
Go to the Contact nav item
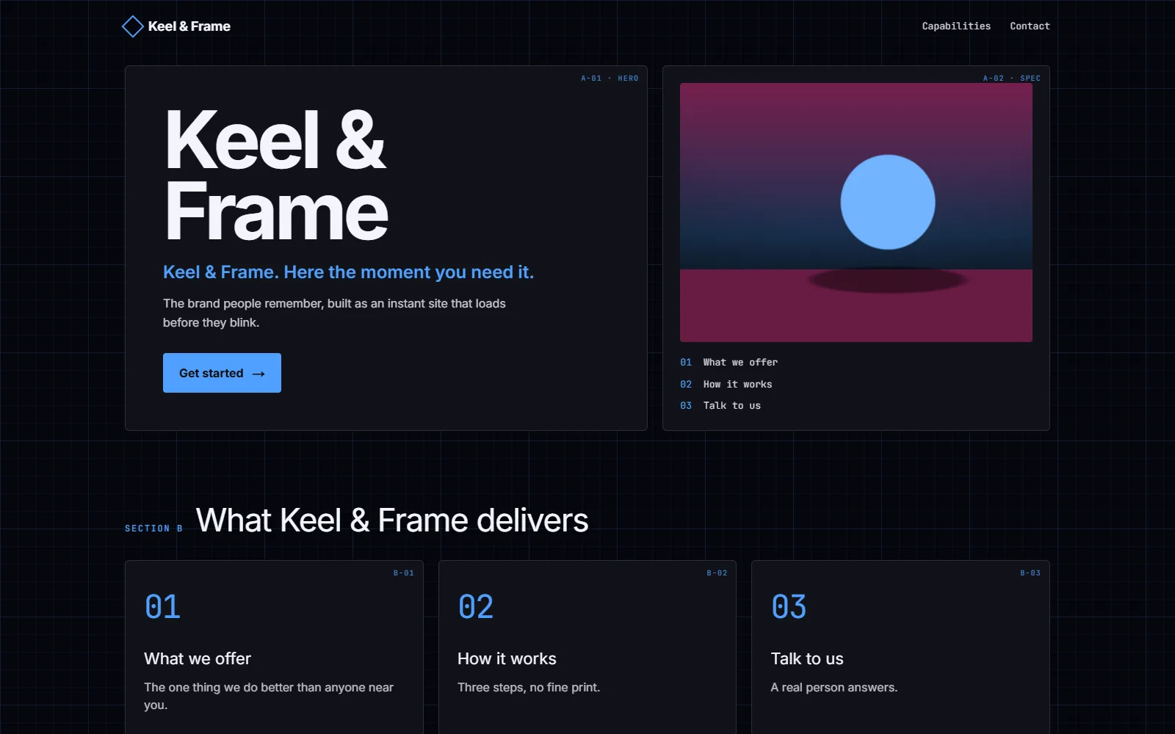(1030, 26)
